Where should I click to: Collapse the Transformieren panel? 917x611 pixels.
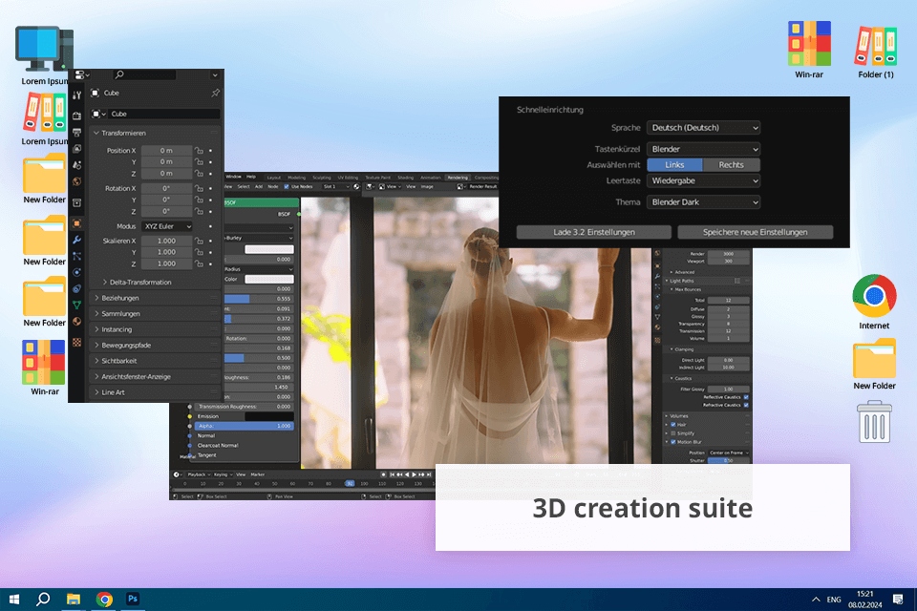[x=123, y=134]
